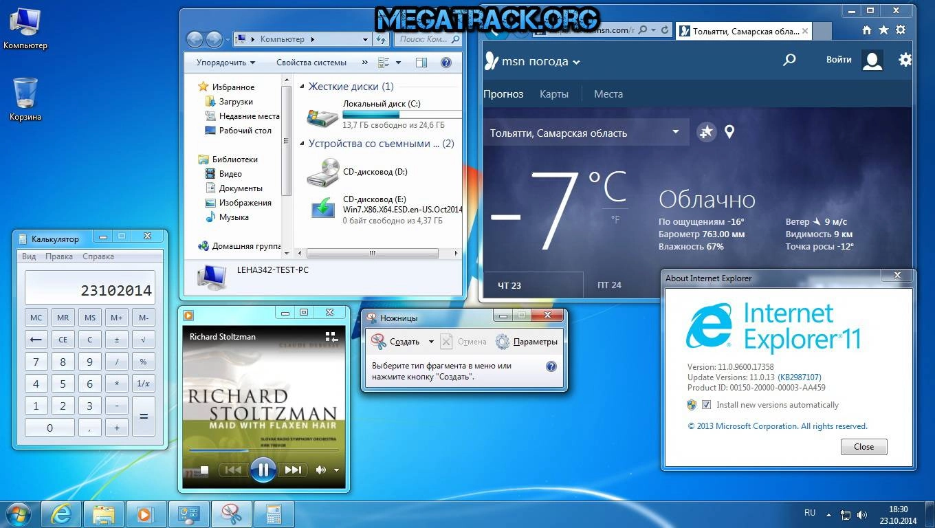The width and height of the screenshot is (935, 528).
Task: Stop playback in media player
Action: pos(204,470)
